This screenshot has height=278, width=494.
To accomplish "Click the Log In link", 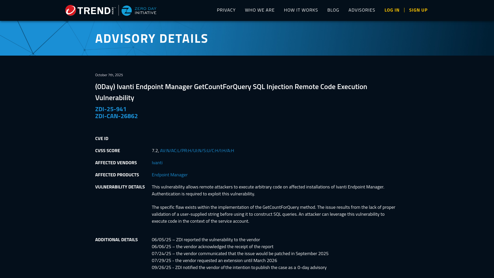I will click(x=392, y=10).
